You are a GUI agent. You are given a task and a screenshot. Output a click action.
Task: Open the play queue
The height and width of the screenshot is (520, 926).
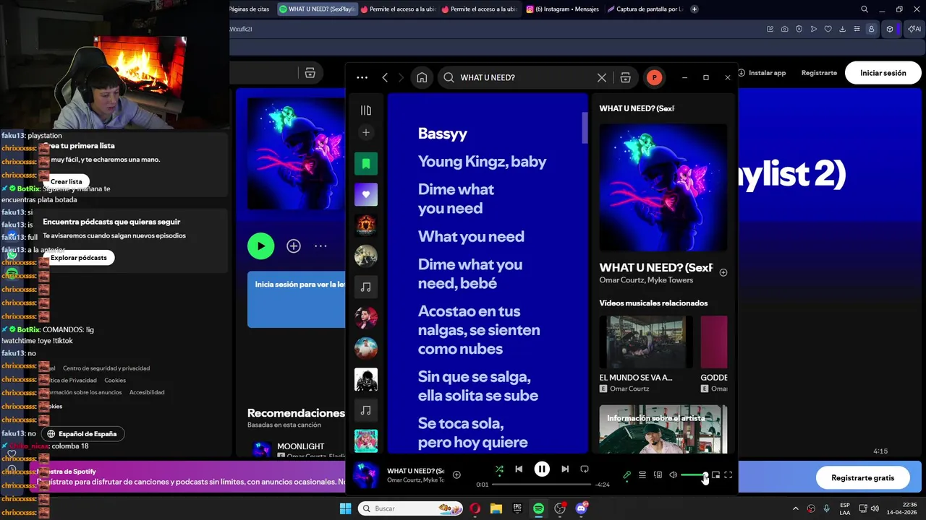click(x=642, y=474)
